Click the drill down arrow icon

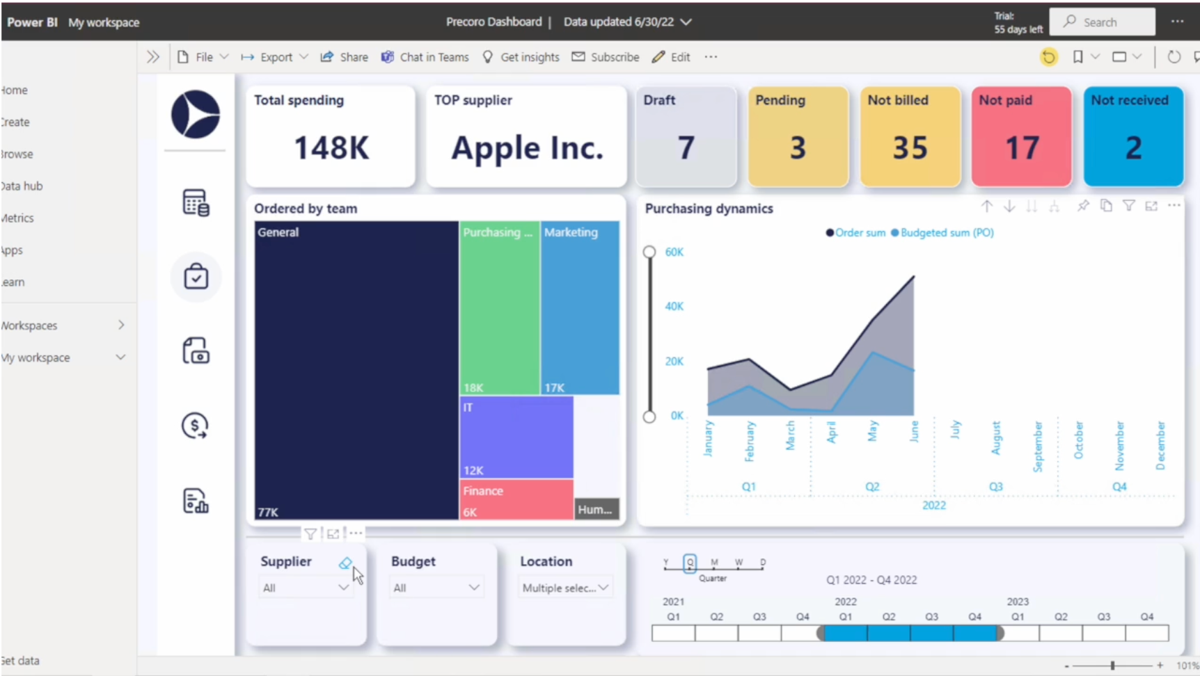1009,206
